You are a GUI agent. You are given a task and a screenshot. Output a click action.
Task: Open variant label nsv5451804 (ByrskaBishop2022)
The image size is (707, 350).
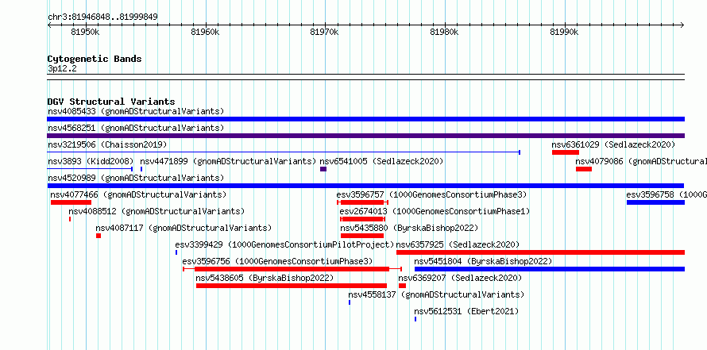[483, 261]
